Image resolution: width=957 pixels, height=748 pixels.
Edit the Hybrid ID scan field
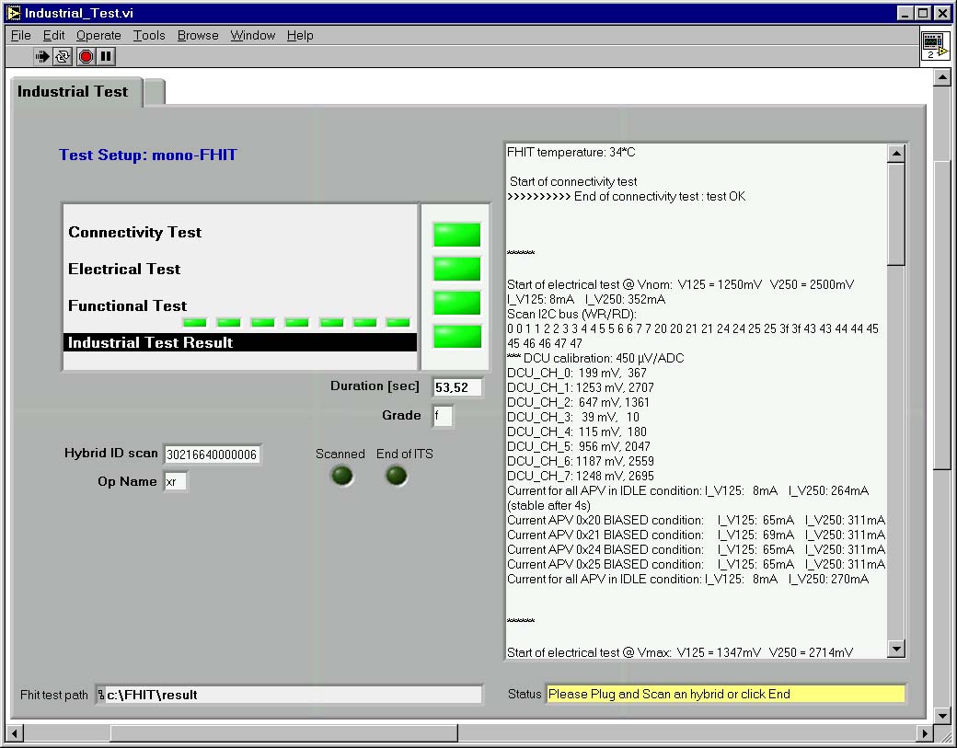pyautogui.click(x=213, y=454)
